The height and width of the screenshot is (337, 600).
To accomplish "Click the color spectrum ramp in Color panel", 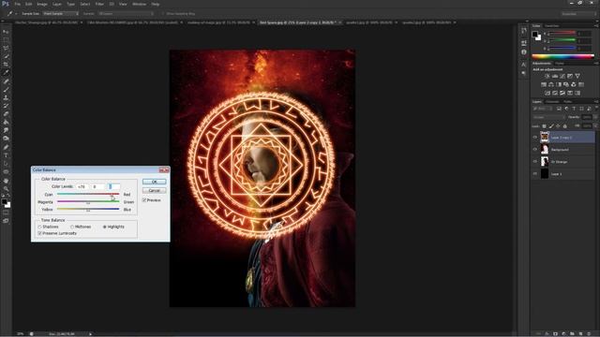I will coord(562,56).
